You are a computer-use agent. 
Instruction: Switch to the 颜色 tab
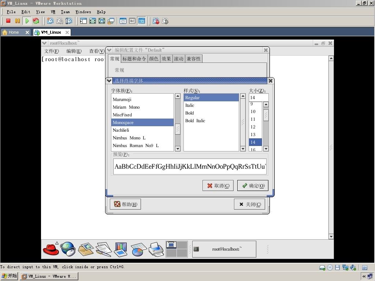click(154, 59)
